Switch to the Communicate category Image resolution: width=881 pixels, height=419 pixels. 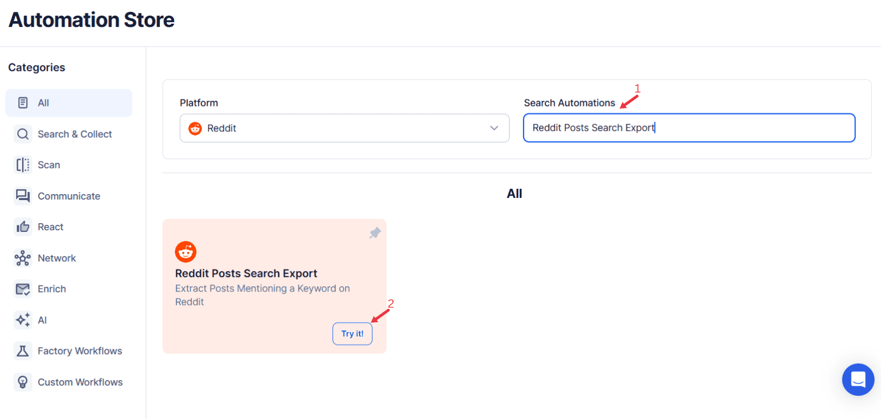pos(68,196)
